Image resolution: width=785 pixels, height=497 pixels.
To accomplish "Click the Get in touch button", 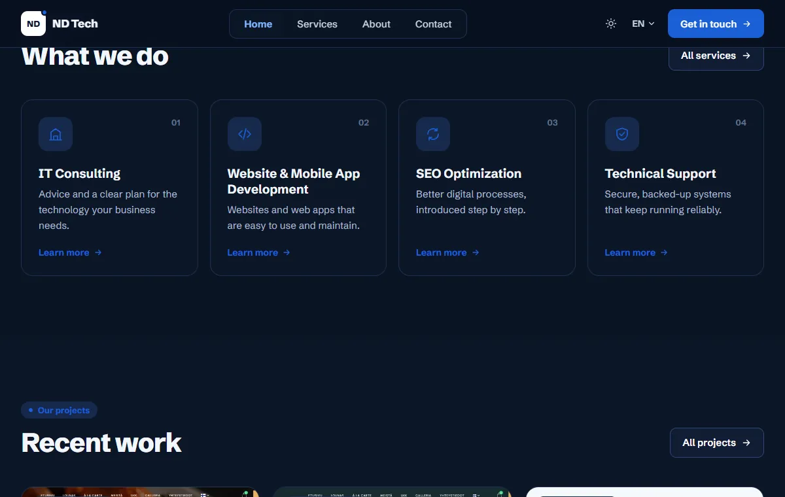I will click(x=716, y=24).
